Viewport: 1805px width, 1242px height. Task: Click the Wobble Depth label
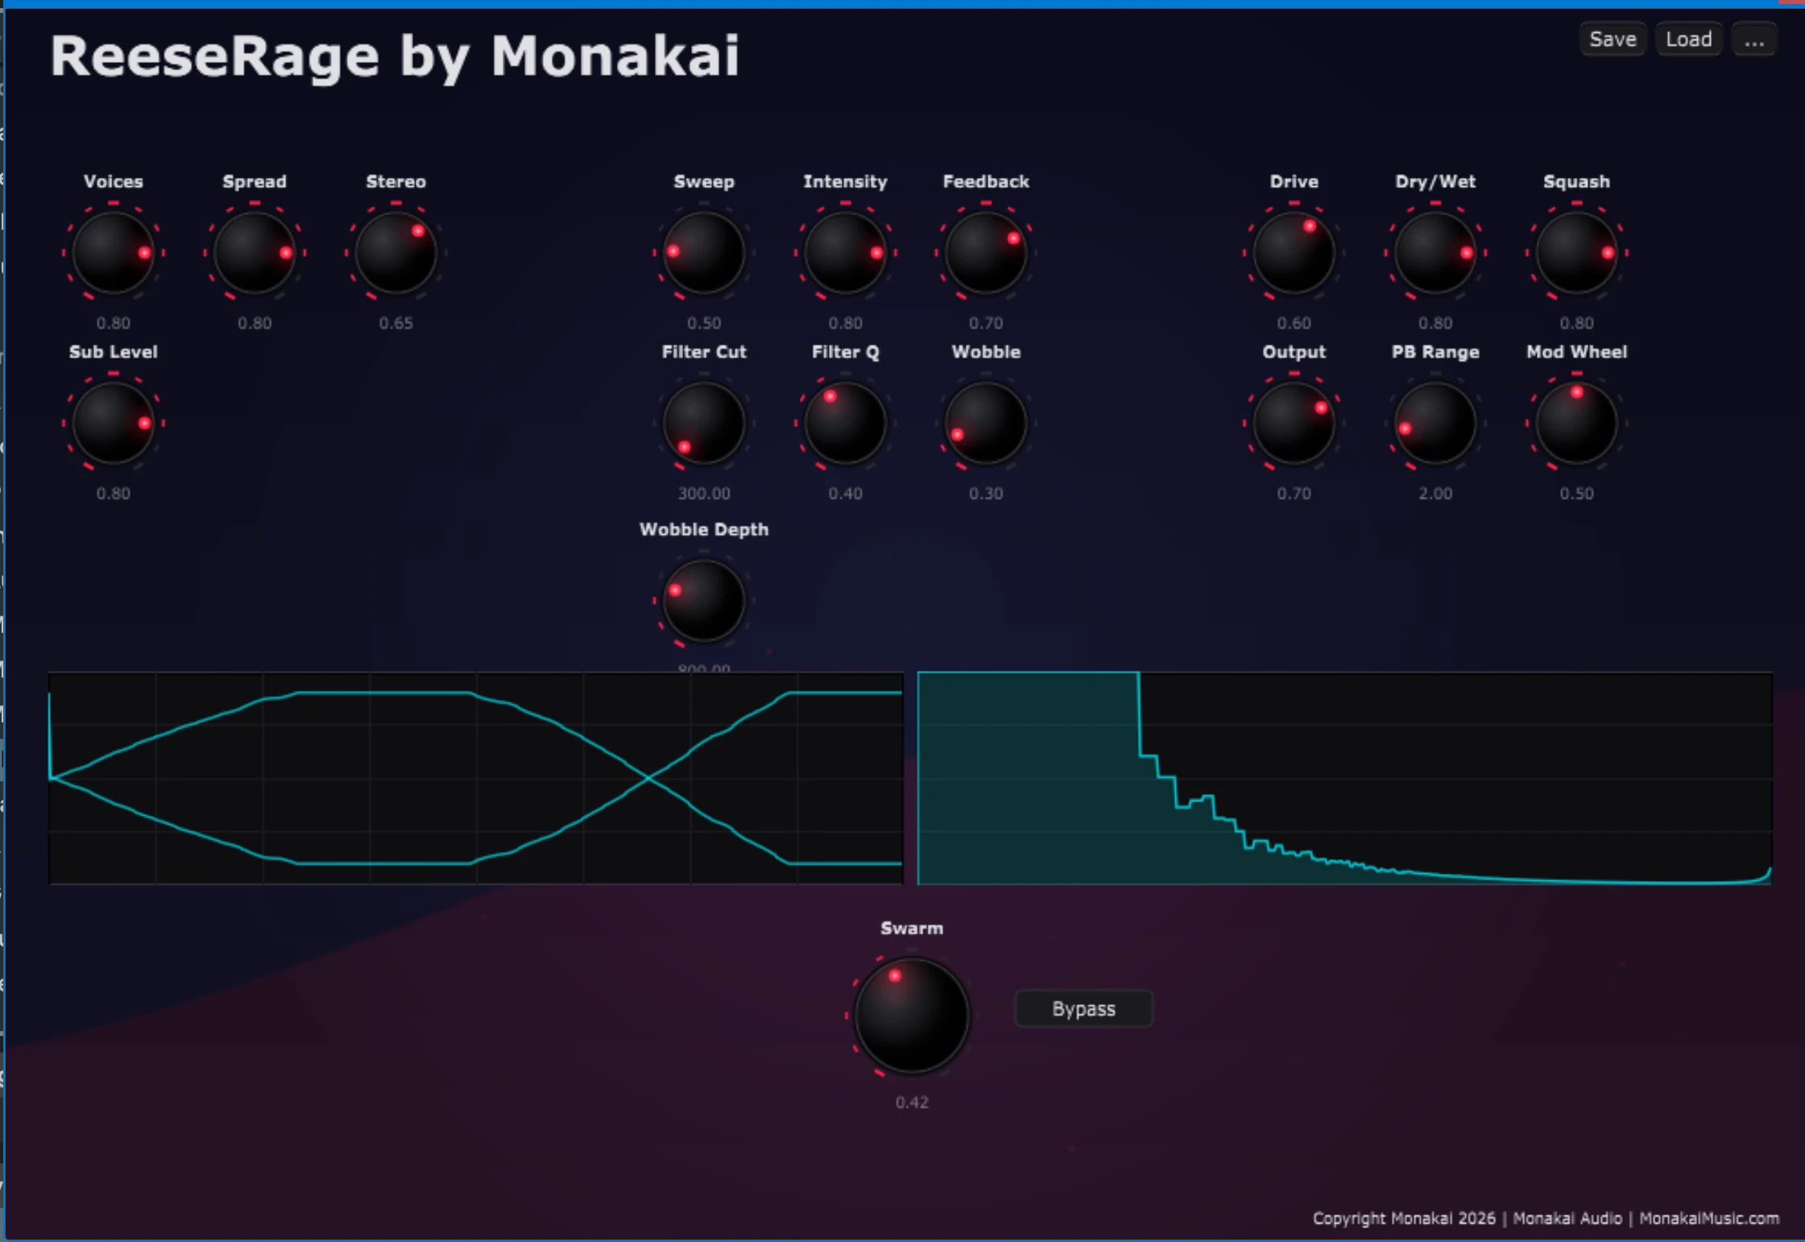click(704, 529)
